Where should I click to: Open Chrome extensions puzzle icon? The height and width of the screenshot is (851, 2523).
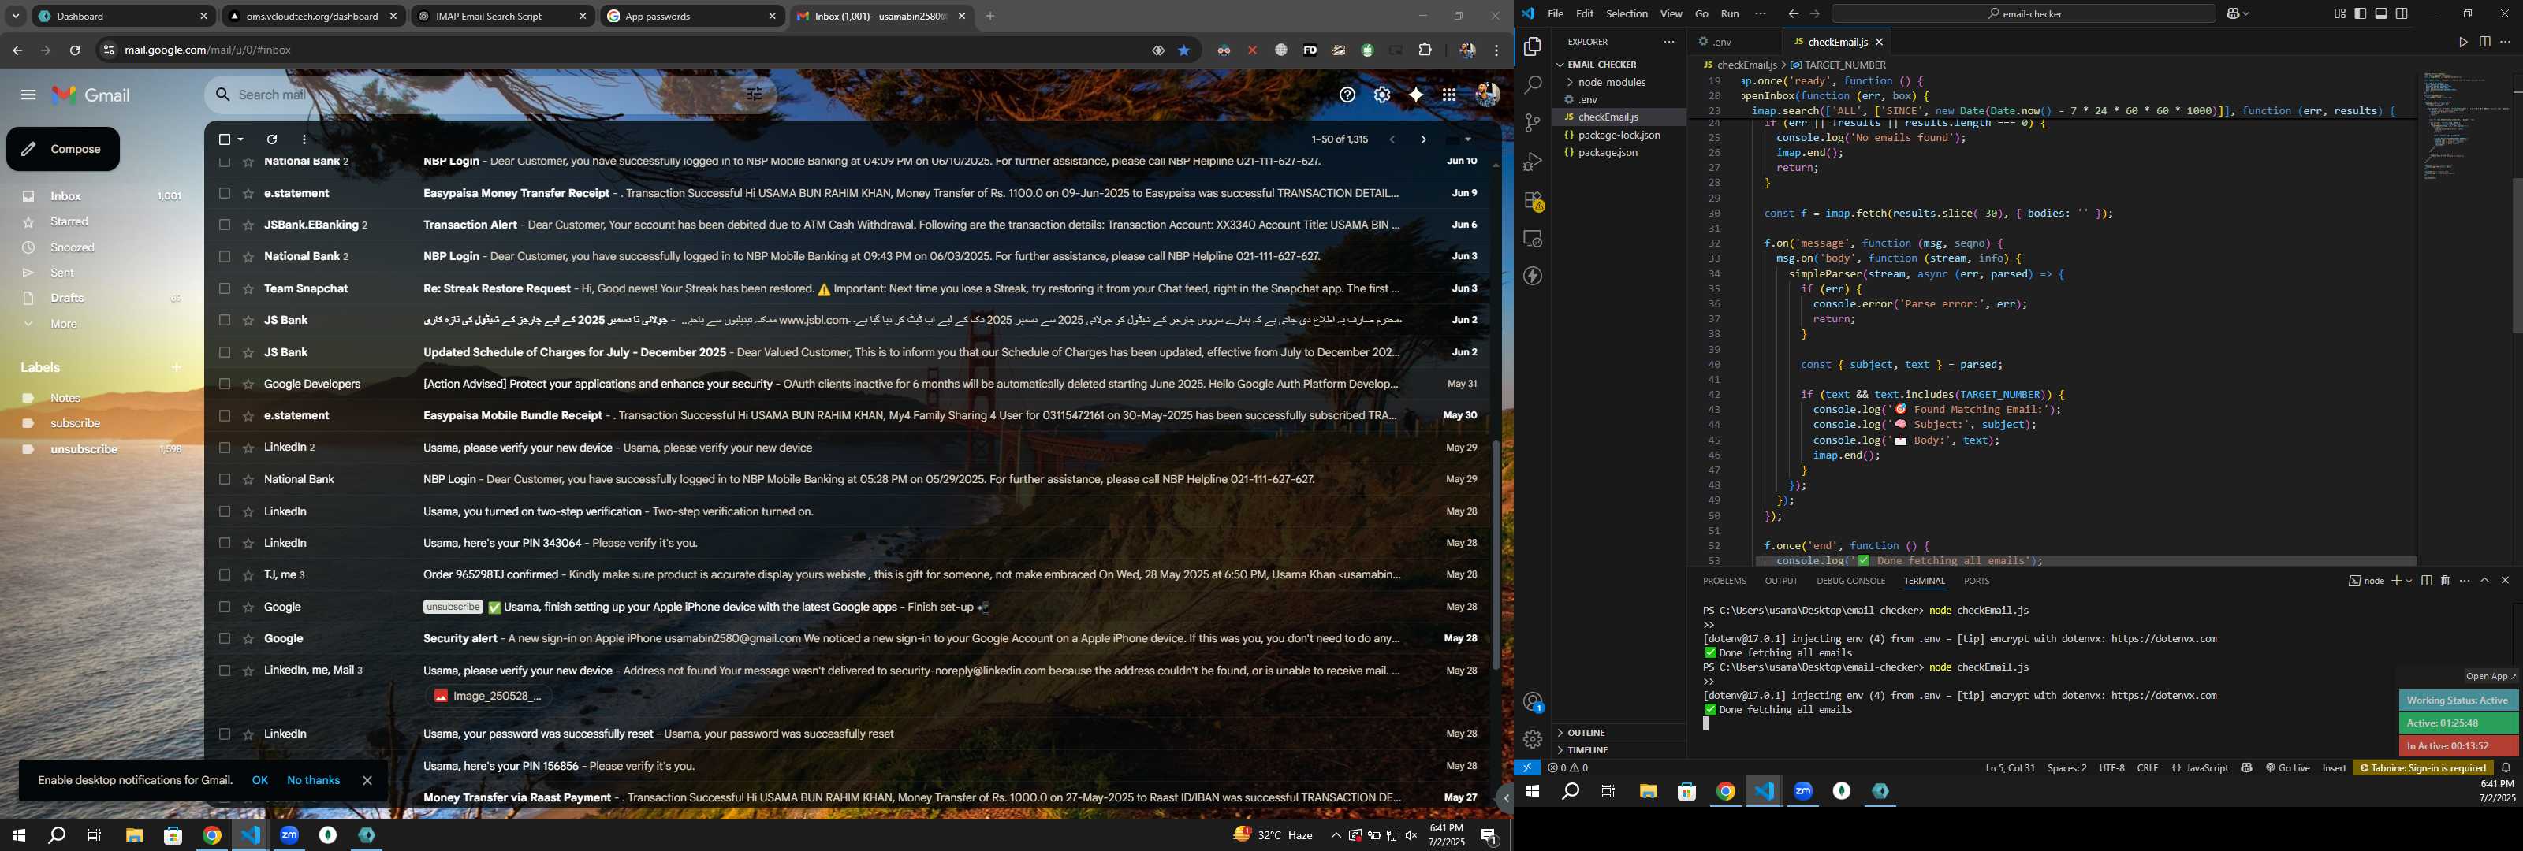click(1425, 50)
